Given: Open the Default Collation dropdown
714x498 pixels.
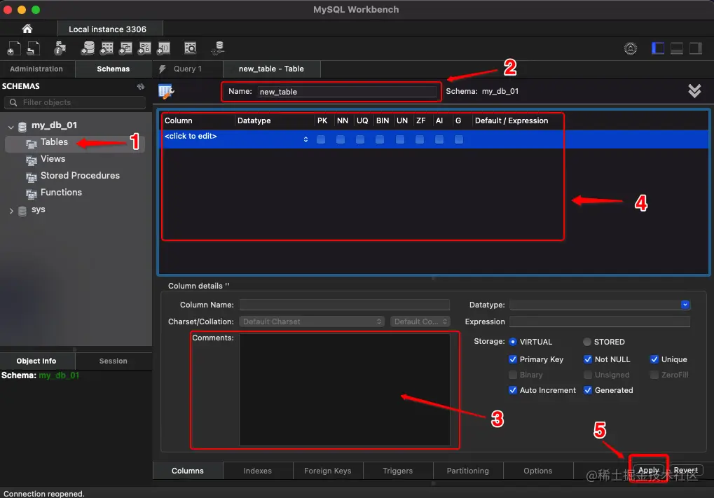Looking at the screenshot, I should click(x=420, y=321).
